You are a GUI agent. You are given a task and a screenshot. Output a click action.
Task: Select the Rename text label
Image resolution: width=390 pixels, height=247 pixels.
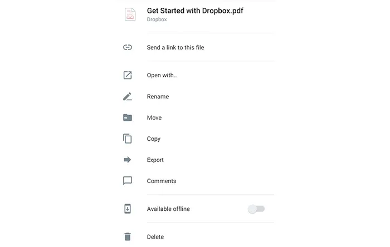tap(158, 96)
